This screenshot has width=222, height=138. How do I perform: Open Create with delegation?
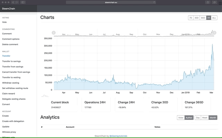(13, 121)
